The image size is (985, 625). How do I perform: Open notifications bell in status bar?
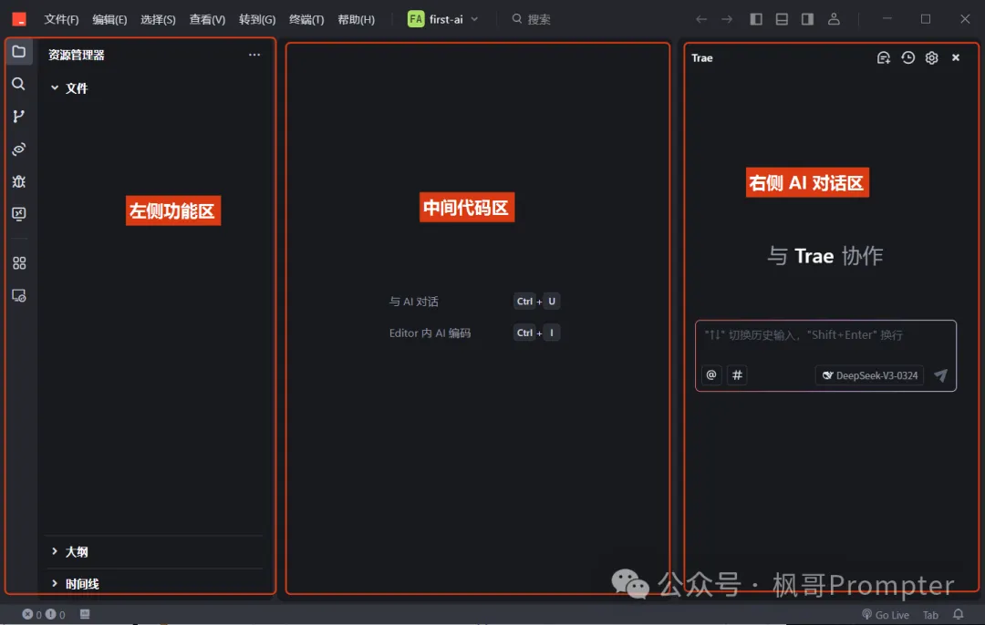958,614
